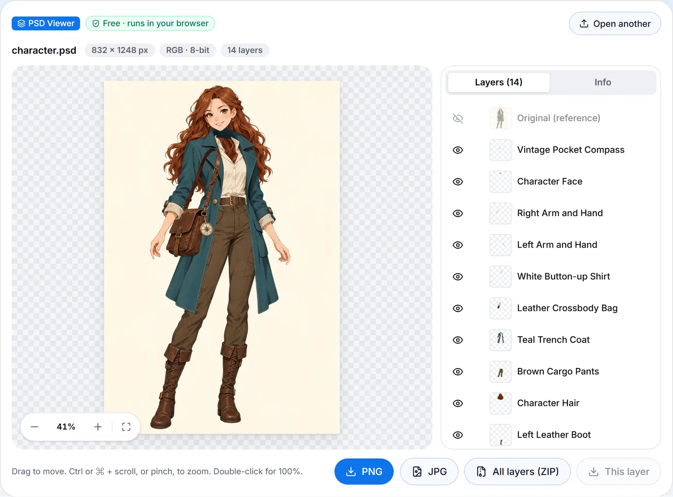Click the character.psd file name
Image resolution: width=673 pixels, height=497 pixels.
click(44, 50)
